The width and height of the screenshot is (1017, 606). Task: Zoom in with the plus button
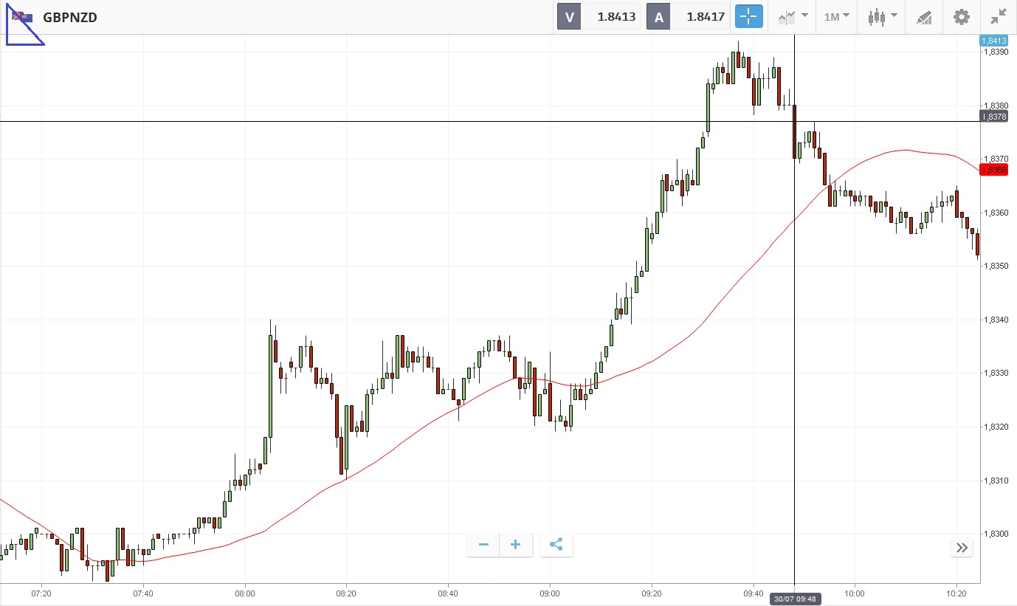516,545
